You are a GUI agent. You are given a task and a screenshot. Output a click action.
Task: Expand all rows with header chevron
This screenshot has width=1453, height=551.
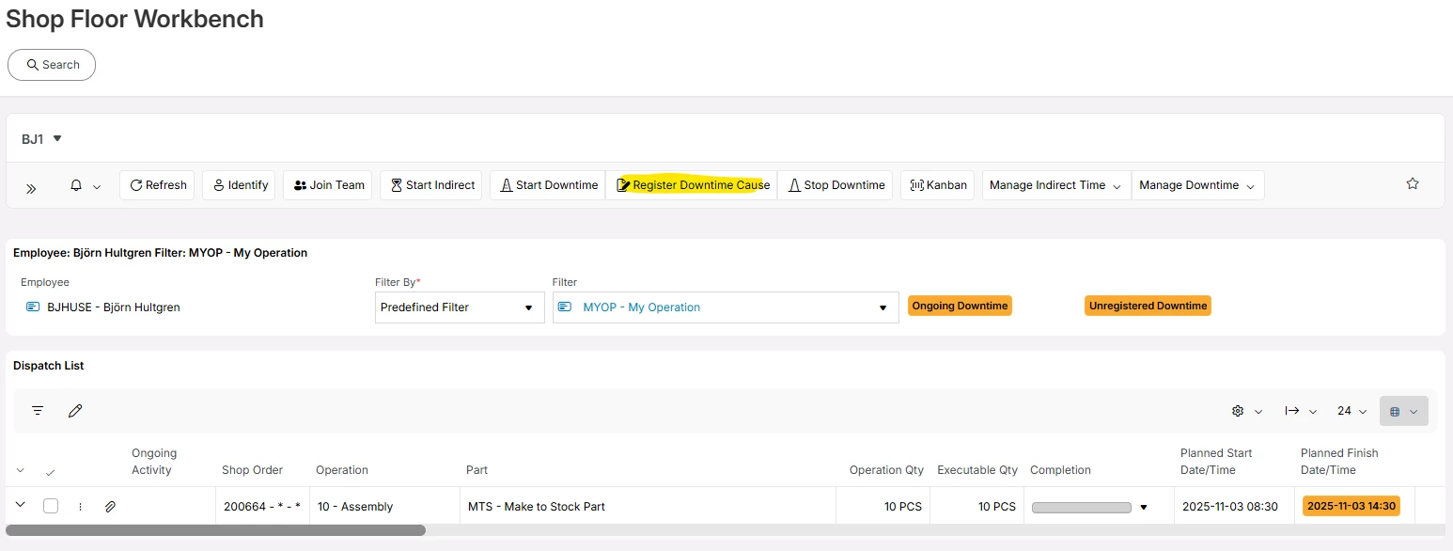point(20,470)
